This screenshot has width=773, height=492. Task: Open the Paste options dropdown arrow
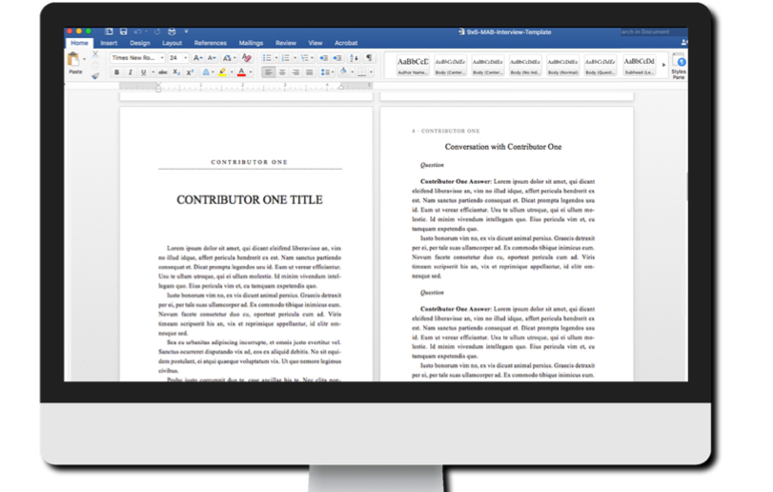(x=84, y=59)
